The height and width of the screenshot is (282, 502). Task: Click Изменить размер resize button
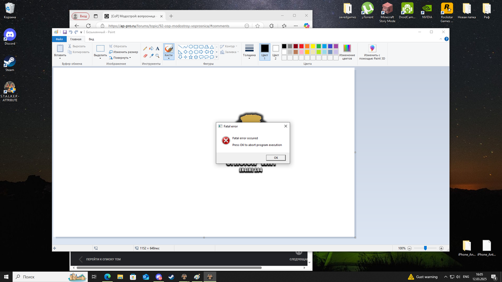point(123,52)
